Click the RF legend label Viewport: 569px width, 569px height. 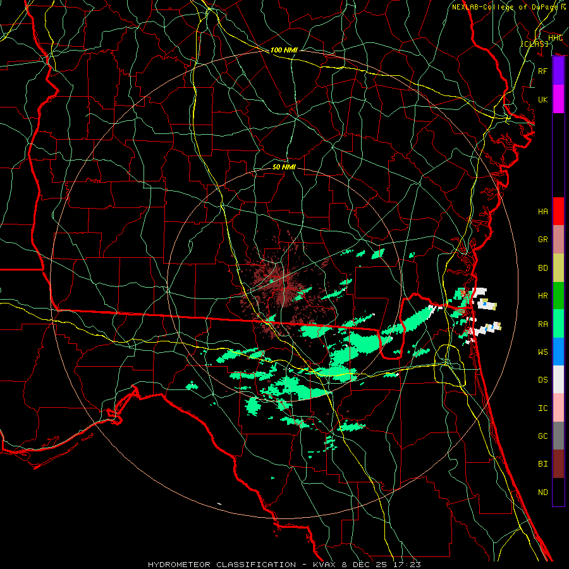coord(543,71)
